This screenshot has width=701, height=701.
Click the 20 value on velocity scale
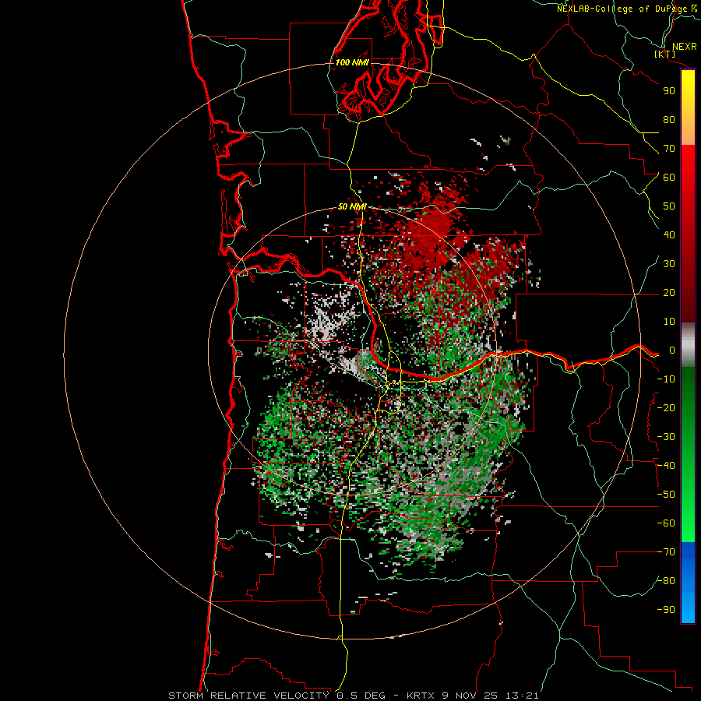669,292
